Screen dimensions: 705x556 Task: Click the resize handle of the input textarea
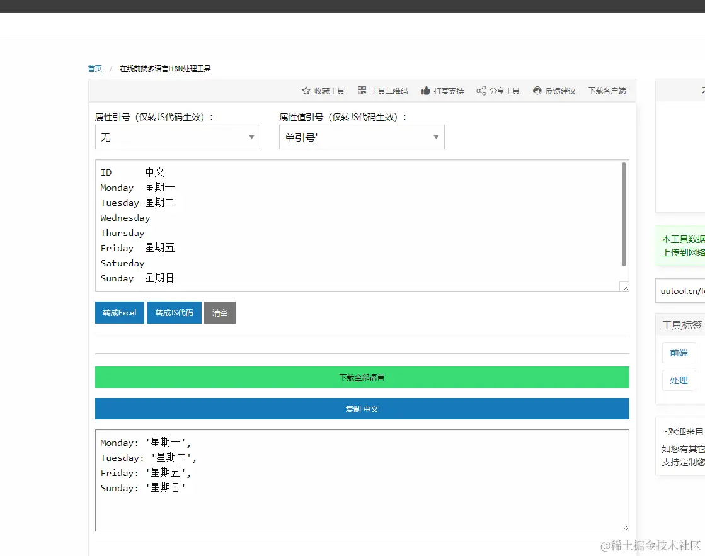pos(624,287)
